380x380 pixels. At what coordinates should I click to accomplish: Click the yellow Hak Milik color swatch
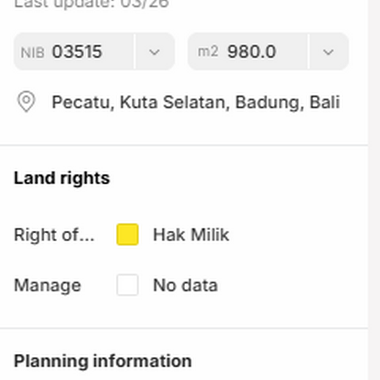point(127,235)
